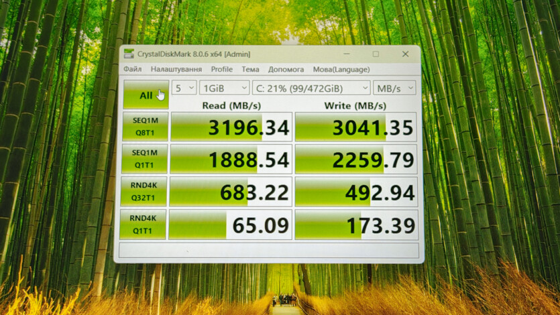Screen dimensions: 560x315
Task: Open the Допомога menu
Action: (286, 69)
